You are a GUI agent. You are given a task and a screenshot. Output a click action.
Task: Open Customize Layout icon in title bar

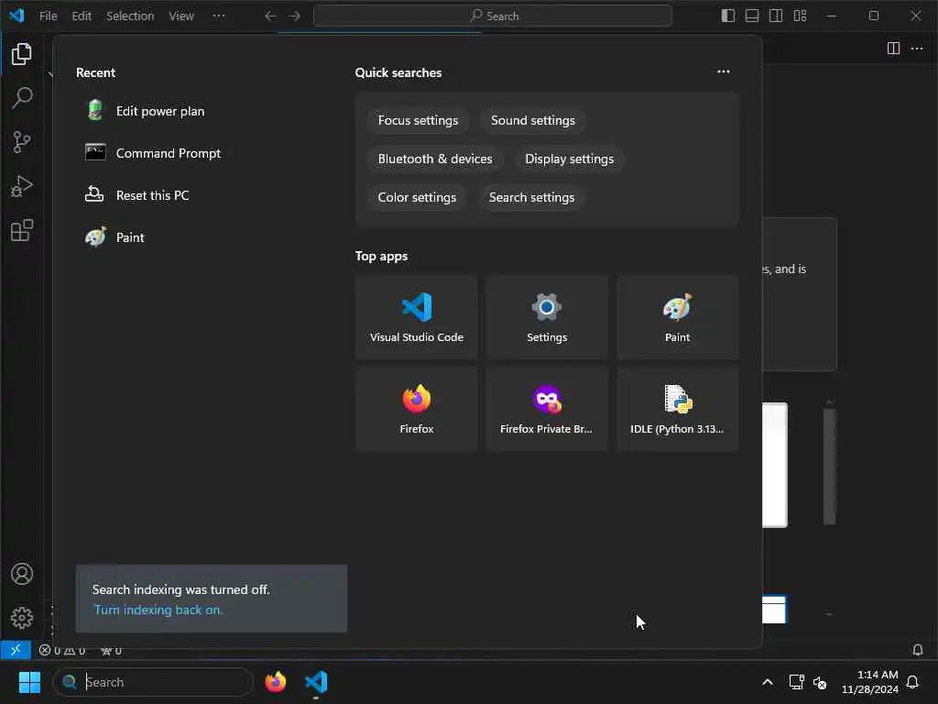pos(800,16)
